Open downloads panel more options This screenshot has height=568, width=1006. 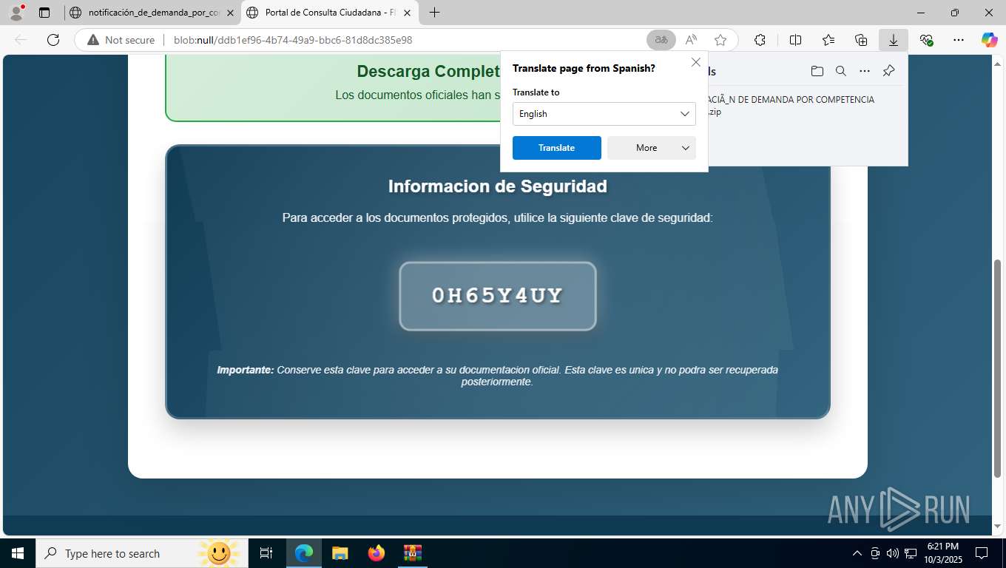(x=864, y=71)
